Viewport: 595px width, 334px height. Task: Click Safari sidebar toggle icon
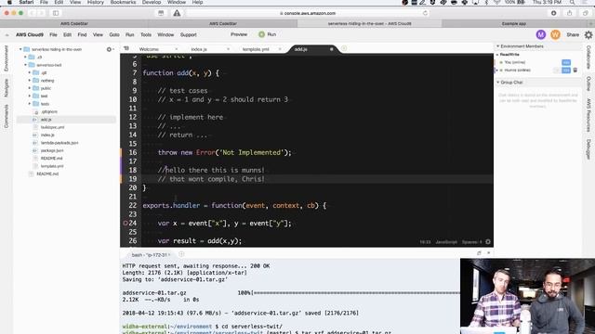coord(56,13)
